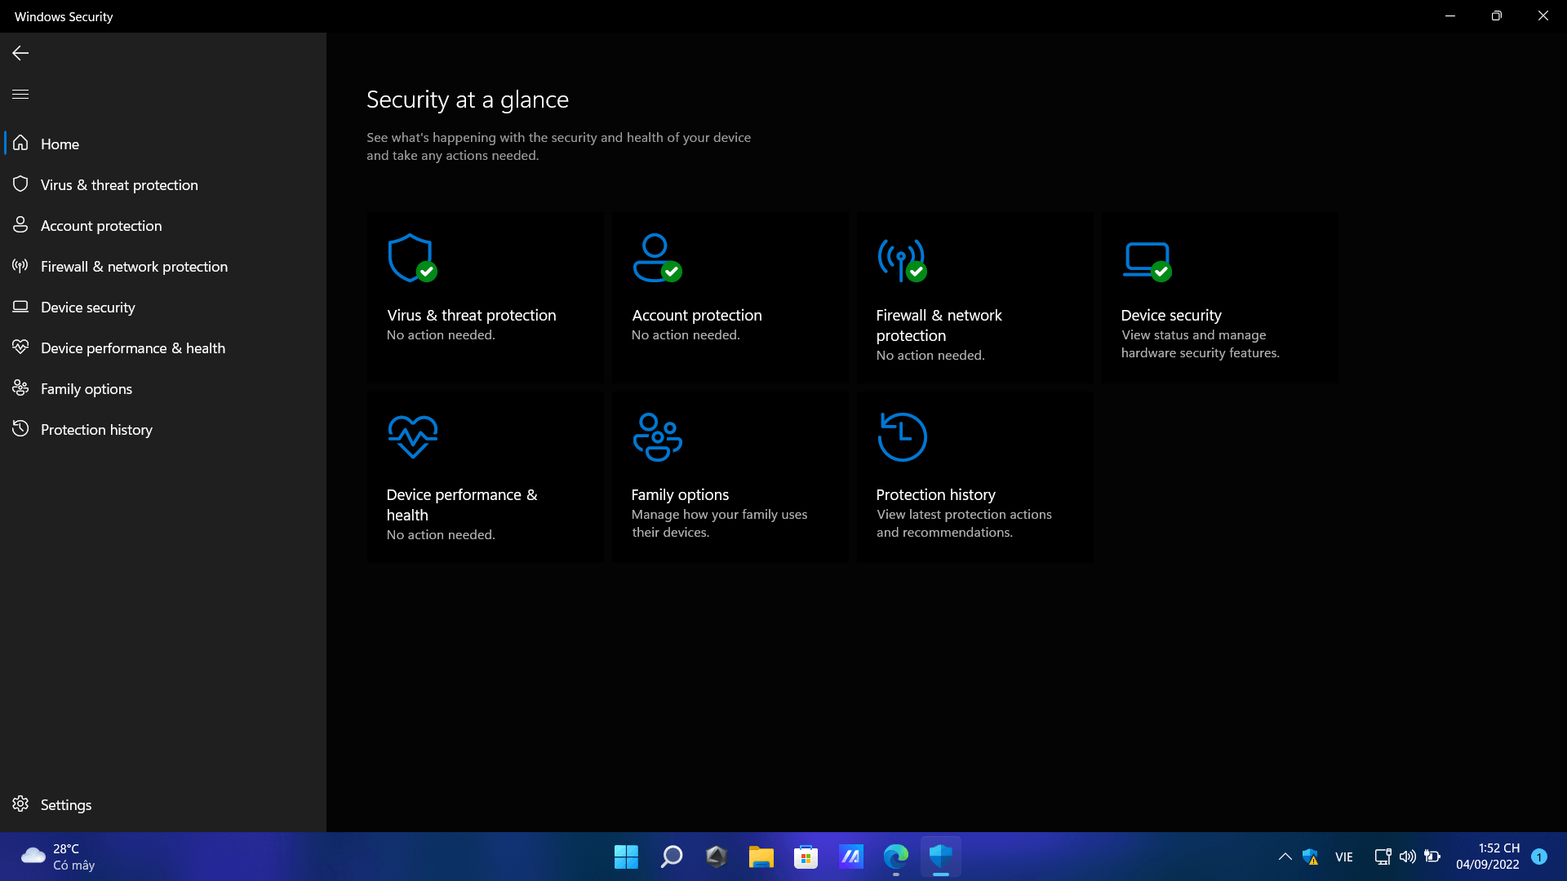This screenshot has height=881, width=1567.
Task: Click the Device performance heart icon tile
Action: coord(412,436)
